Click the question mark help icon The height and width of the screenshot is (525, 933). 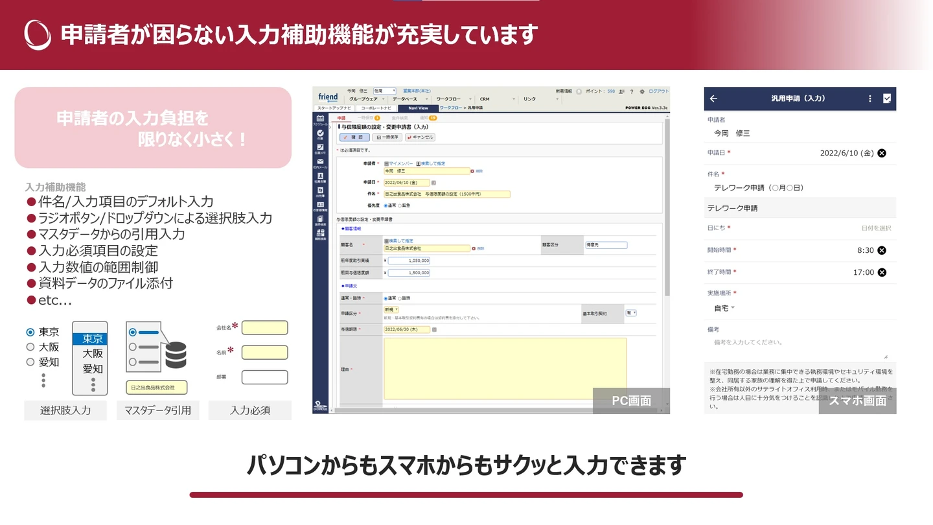point(632,91)
